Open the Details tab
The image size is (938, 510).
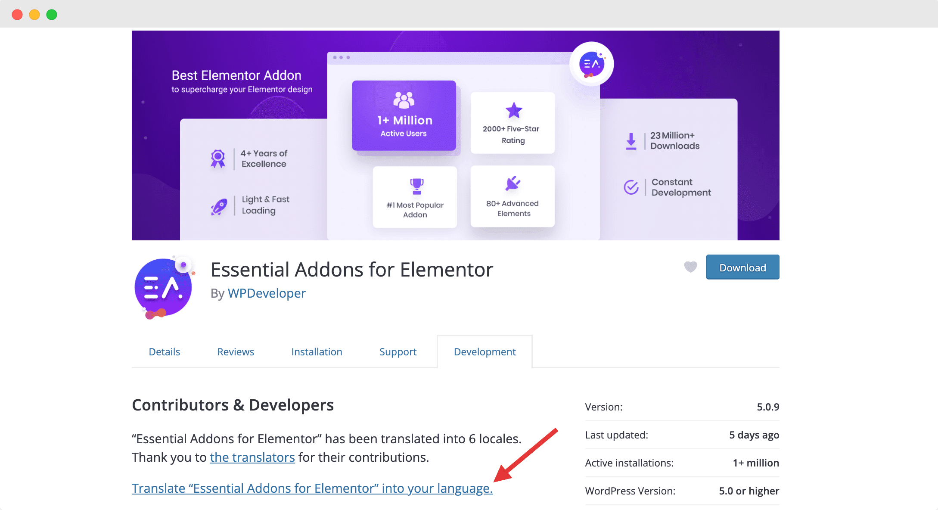(164, 352)
